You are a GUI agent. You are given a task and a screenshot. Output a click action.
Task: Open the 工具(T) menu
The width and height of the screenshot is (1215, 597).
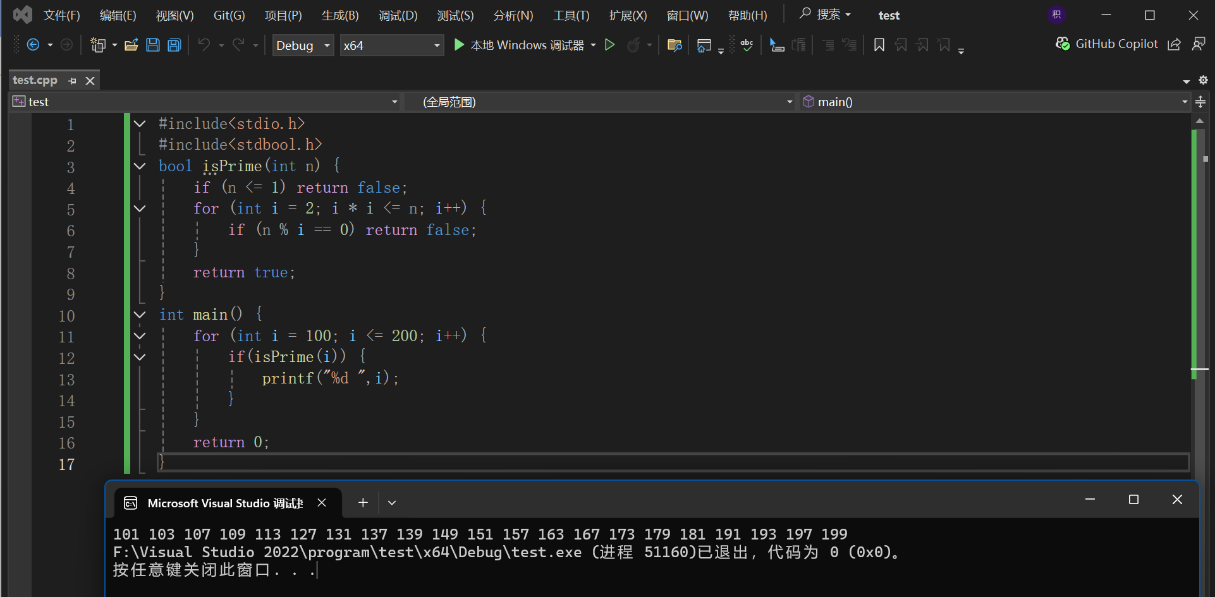coord(571,15)
